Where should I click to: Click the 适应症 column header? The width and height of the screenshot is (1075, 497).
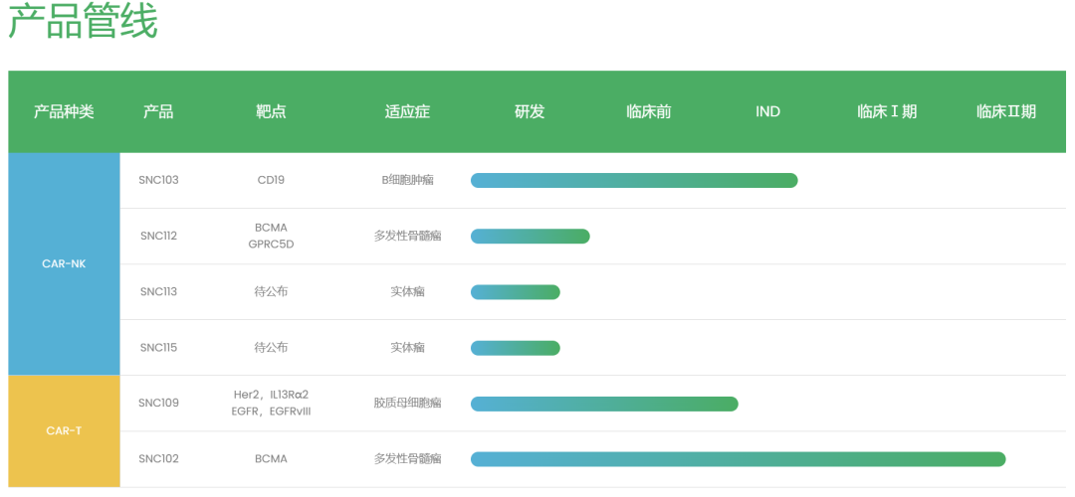tap(407, 111)
